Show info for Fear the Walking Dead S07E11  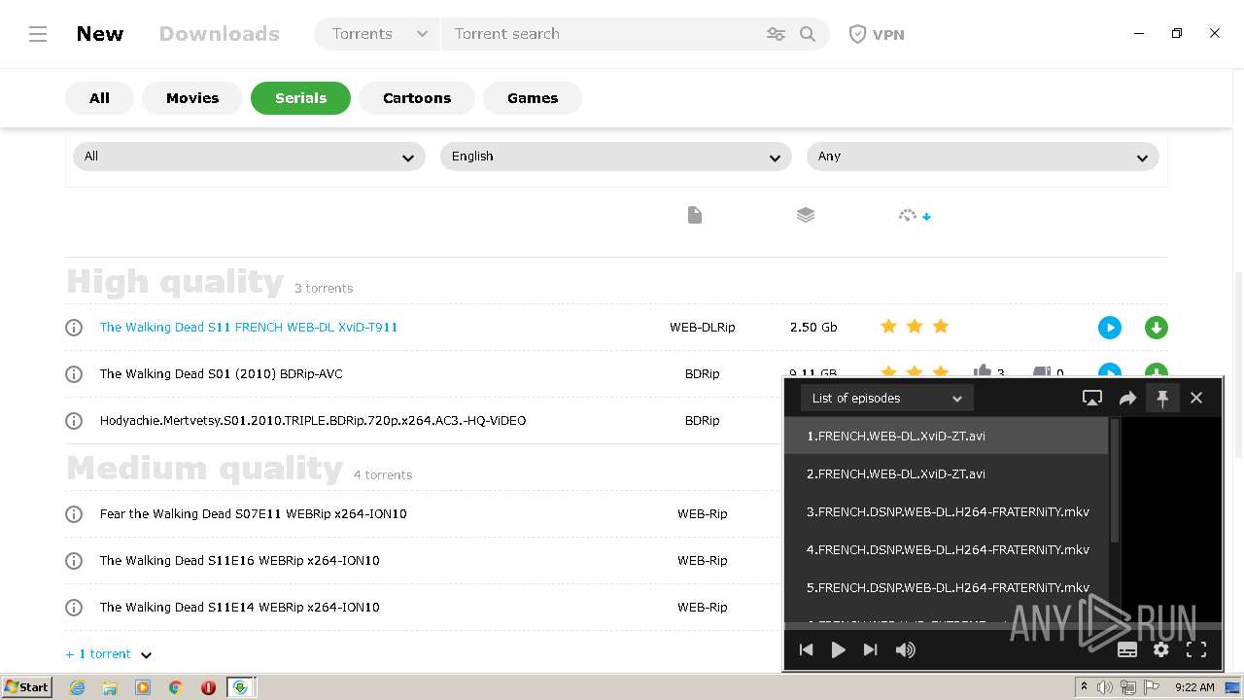click(x=74, y=514)
